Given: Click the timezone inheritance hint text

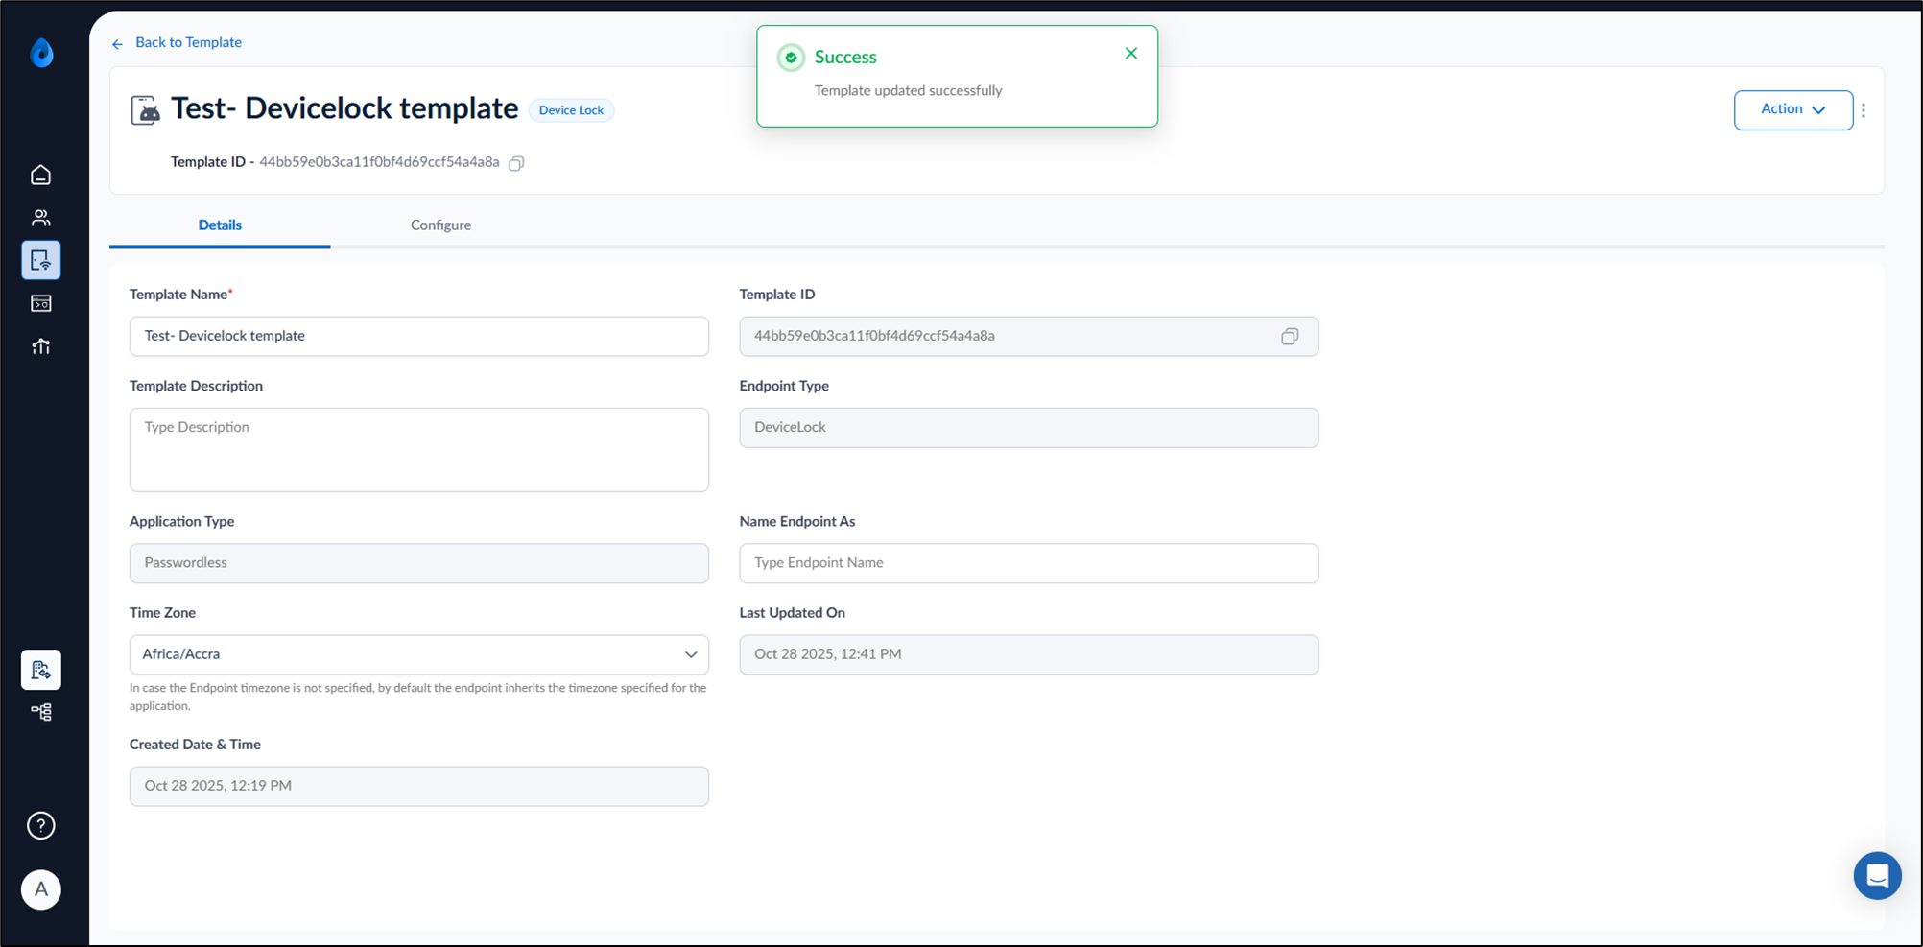Looking at the screenshot, I should (418, 697).
